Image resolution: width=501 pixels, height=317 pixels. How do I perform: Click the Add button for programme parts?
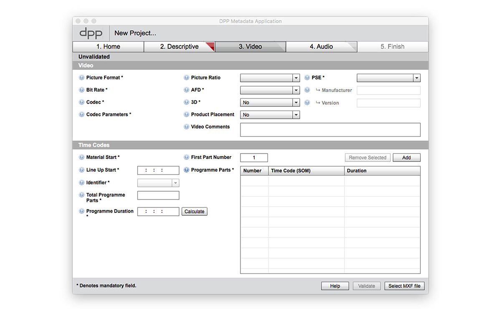406,158
